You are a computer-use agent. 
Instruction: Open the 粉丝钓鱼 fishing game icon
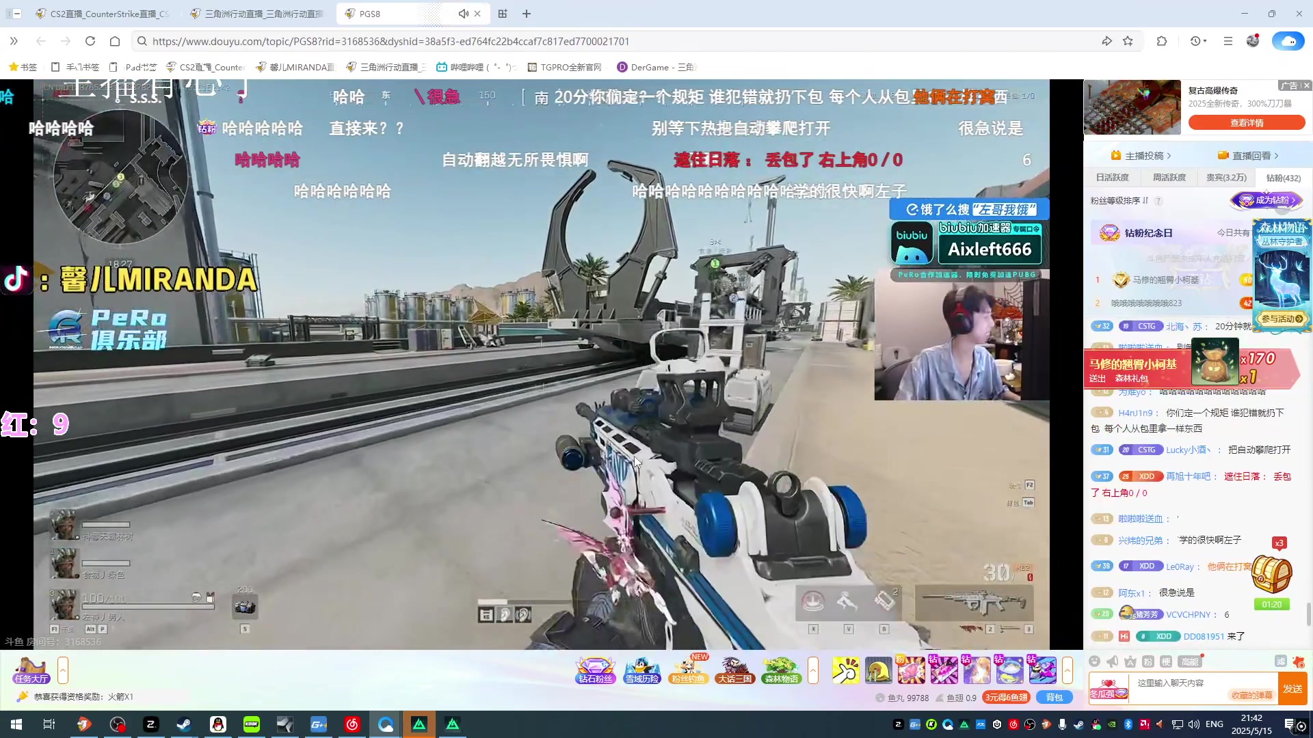pyautogui.click(x=688, y=670)
